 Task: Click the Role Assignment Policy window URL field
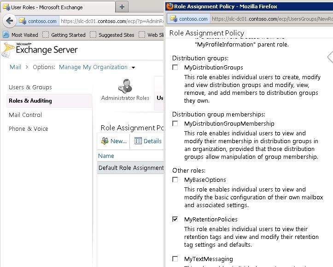[x=272, y=19]
